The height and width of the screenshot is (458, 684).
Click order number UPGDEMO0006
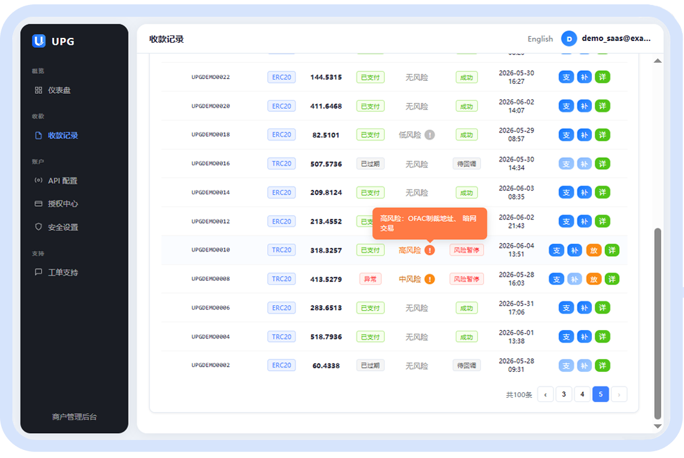click(x=211, y=308)
